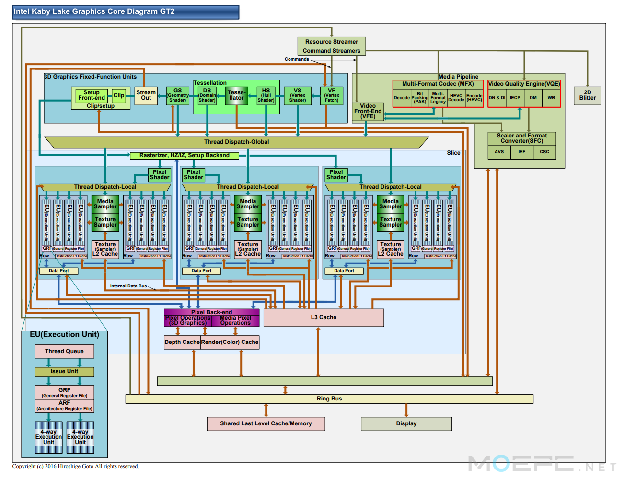
Task: Select the ARF (Architecture Register File) block
Action: pos(65,406)
